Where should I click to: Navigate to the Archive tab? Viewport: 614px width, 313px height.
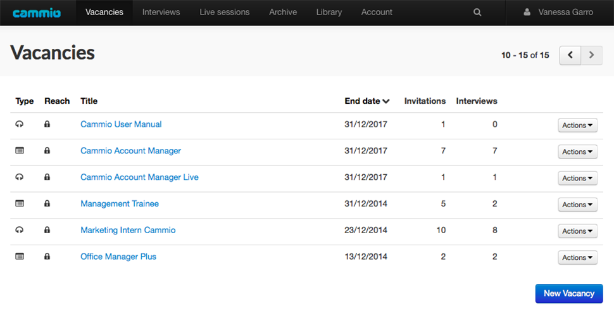283,12
